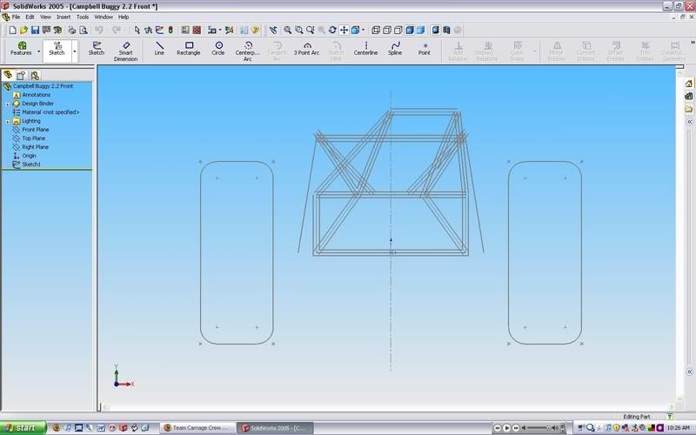Open SolidWorks Resources home icon in task pane
The height and width of the screenshot is (435, 696).
tap(688, 84)
